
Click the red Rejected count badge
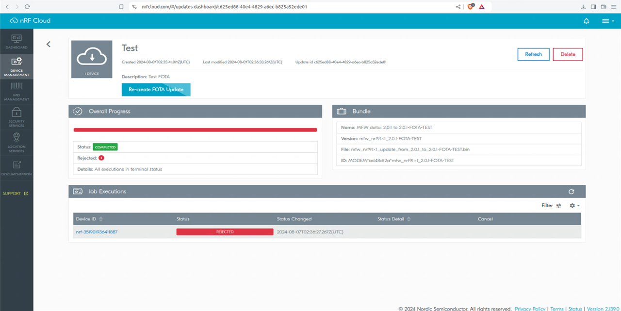[101, 158]
